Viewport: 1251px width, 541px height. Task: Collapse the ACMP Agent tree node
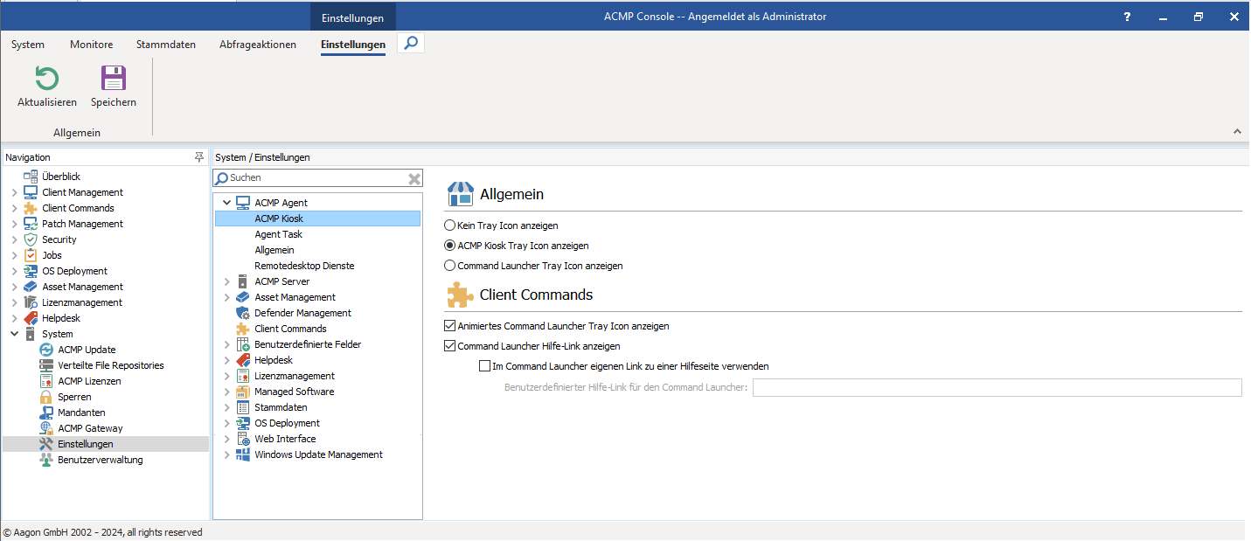(x=226, y=202)
